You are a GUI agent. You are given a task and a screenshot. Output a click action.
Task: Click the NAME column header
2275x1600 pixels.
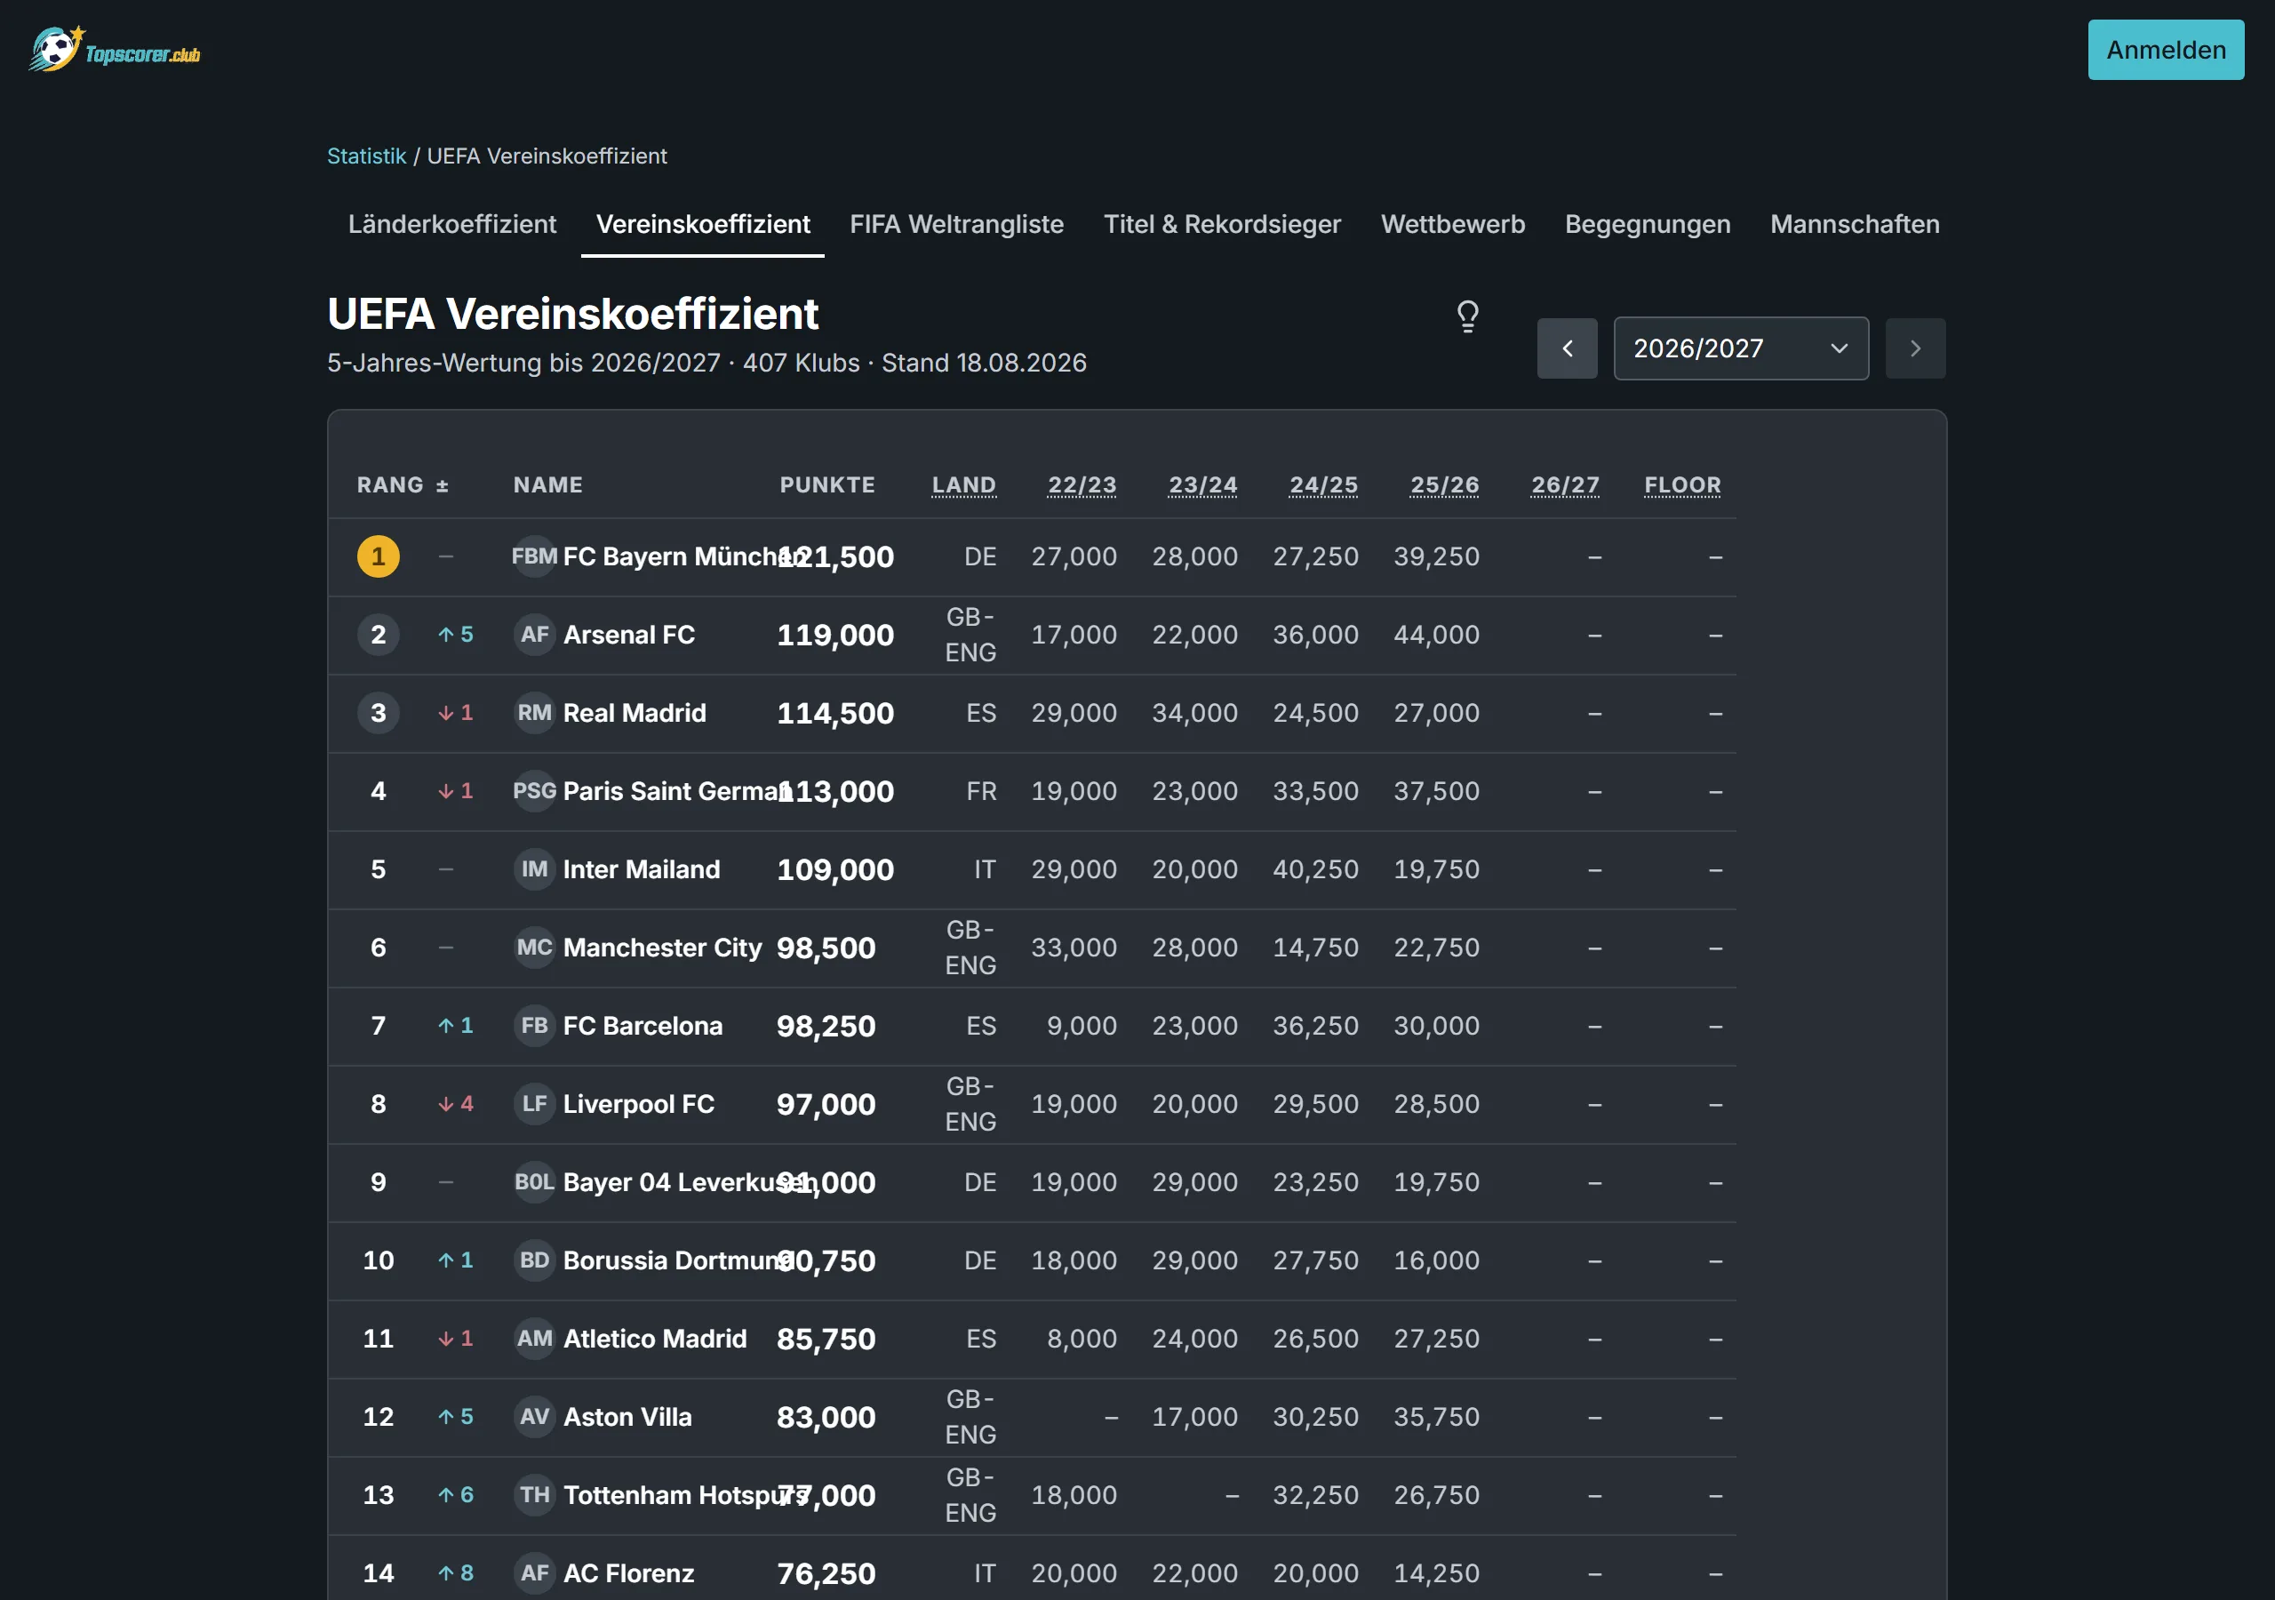[x=547, y=484]
